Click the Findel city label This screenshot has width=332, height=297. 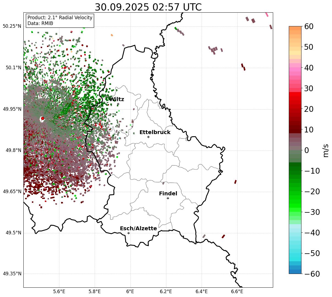tap(168, 193)
